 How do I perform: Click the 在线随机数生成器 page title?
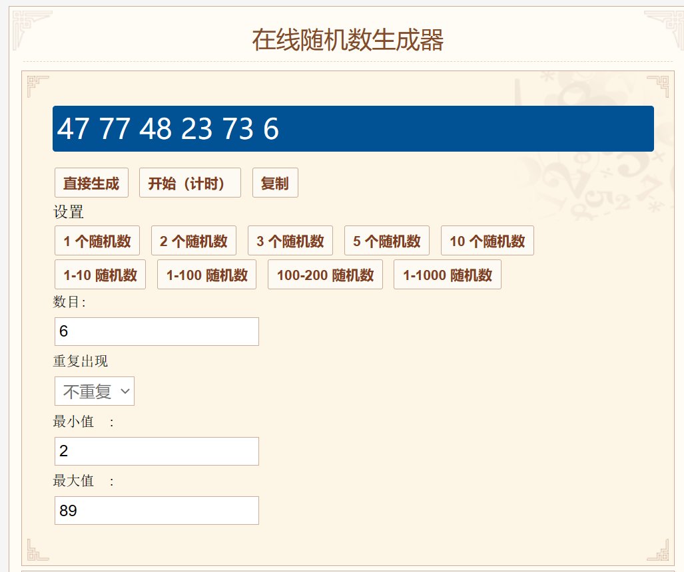pos(348,40)
